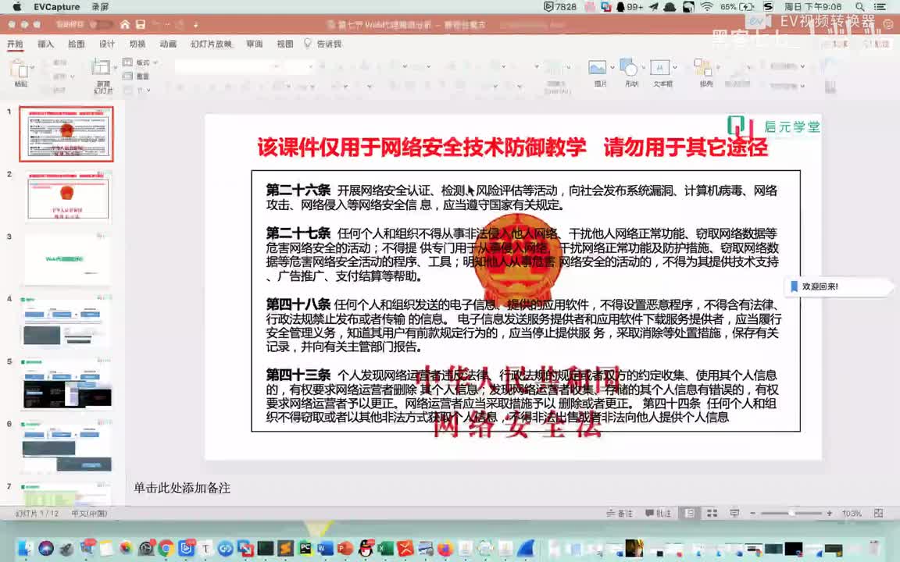
Task: Open the 设计 ribbon tab
Action: click(107, 44)
